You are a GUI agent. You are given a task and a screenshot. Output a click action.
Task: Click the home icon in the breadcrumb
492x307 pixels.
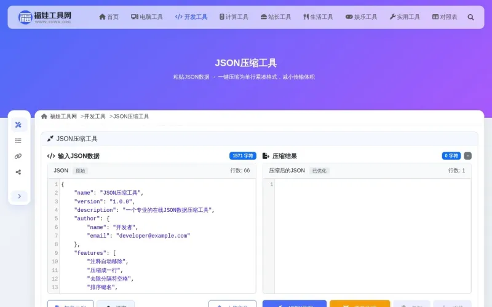pos(44,116)
